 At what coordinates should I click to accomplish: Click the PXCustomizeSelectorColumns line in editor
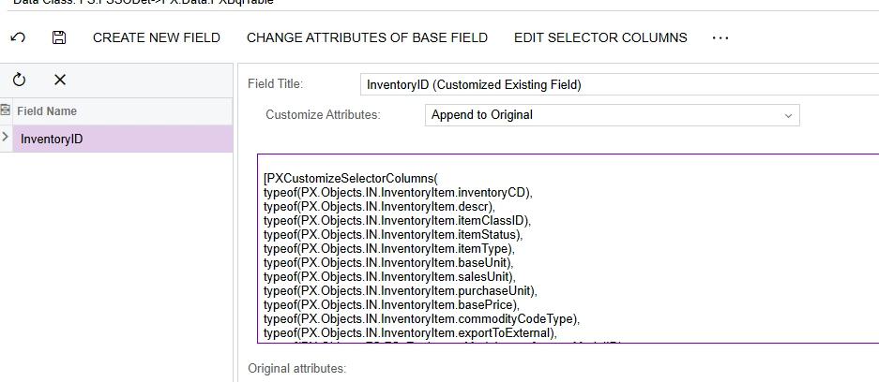[x=351, y=178]
